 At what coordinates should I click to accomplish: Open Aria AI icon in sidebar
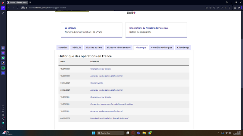(3, 48)
